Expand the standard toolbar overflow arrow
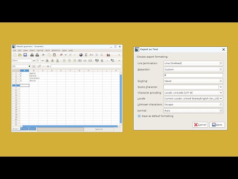The width and height of the screenshot is (238, 179). click(119, 55)
